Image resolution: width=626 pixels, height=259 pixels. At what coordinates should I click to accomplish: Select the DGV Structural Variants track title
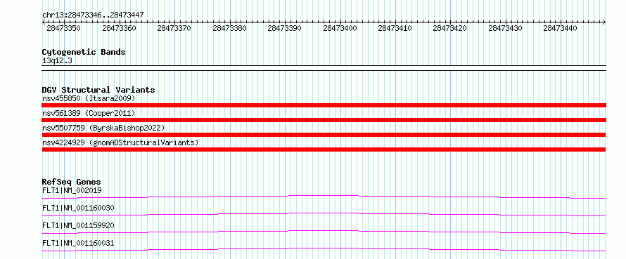point(98,90)
